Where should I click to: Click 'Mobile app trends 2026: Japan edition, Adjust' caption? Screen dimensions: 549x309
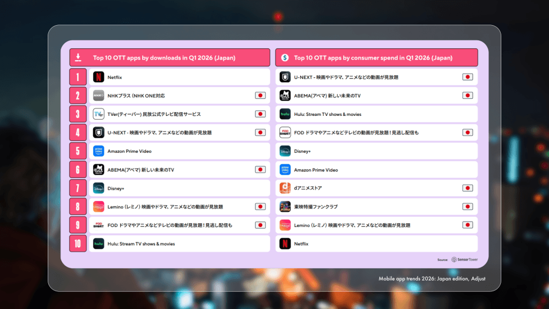point(432,279)
